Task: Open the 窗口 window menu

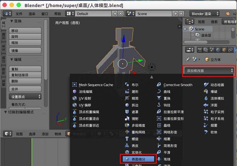Action: 45,14
